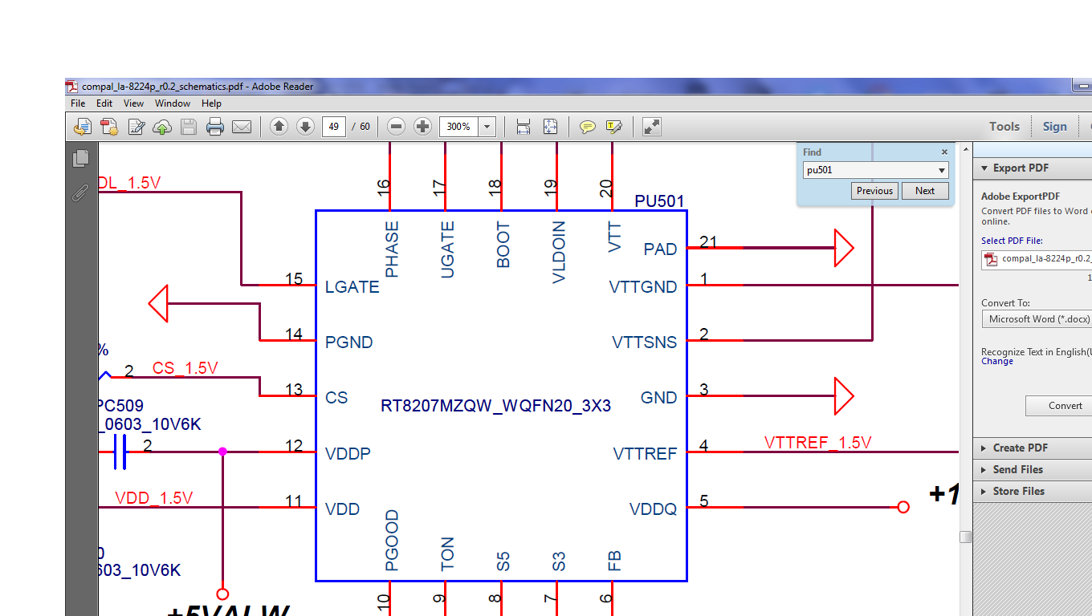Viewport: 1092px width, 616px height.
Task: Click the zoom percentage field showing 300%
Action: coord(459,127)
